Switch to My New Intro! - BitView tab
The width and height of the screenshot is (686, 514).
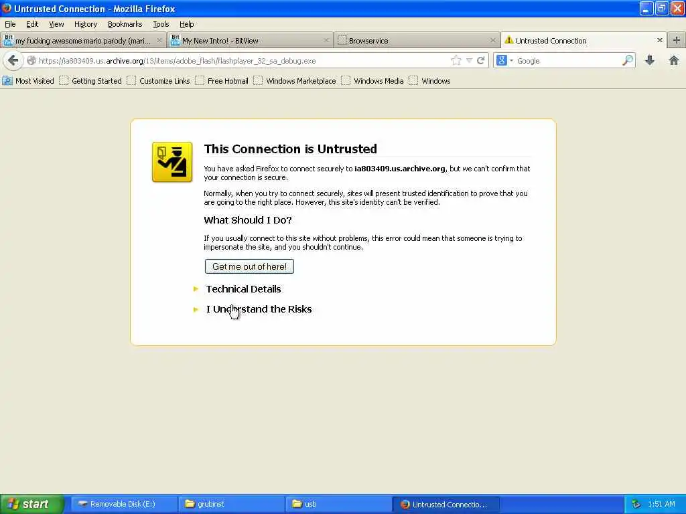click(x=250, y=40)
